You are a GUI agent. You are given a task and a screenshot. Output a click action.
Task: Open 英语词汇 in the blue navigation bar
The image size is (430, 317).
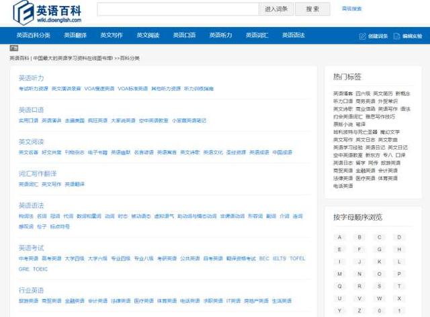257,35
